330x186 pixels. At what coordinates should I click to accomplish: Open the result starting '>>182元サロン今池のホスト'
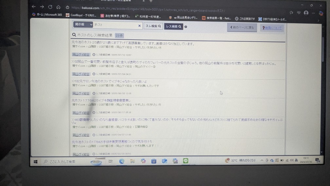pos(109,81)
